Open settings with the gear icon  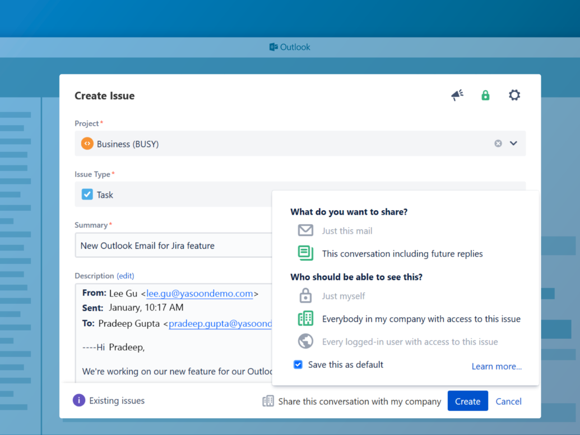pyautogui.click(x=514, y=95)
